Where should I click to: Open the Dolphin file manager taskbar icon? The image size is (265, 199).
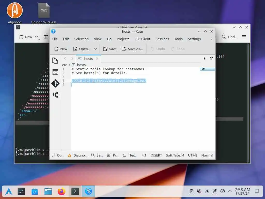tap(48, 191)
